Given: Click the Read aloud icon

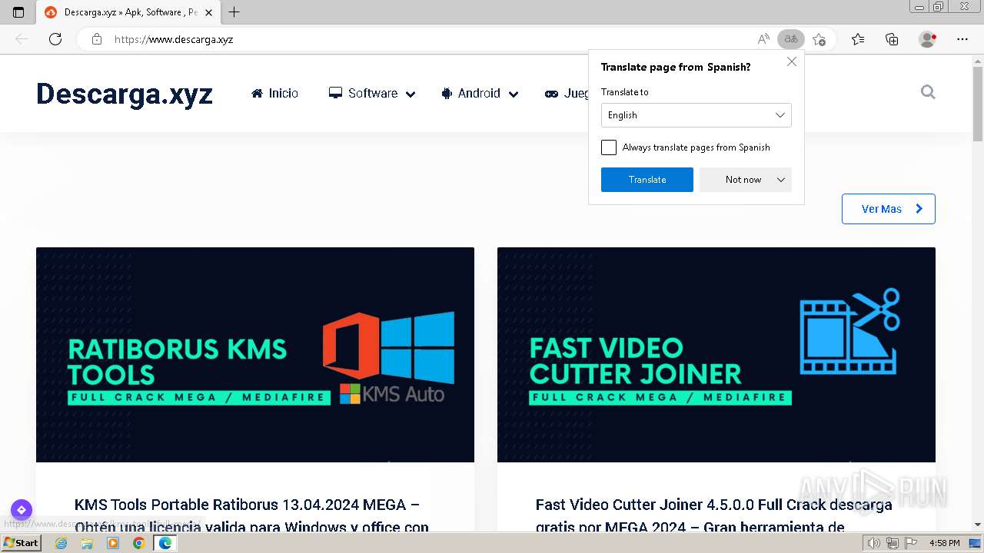Looking at the screenshot, I should 763,39.
